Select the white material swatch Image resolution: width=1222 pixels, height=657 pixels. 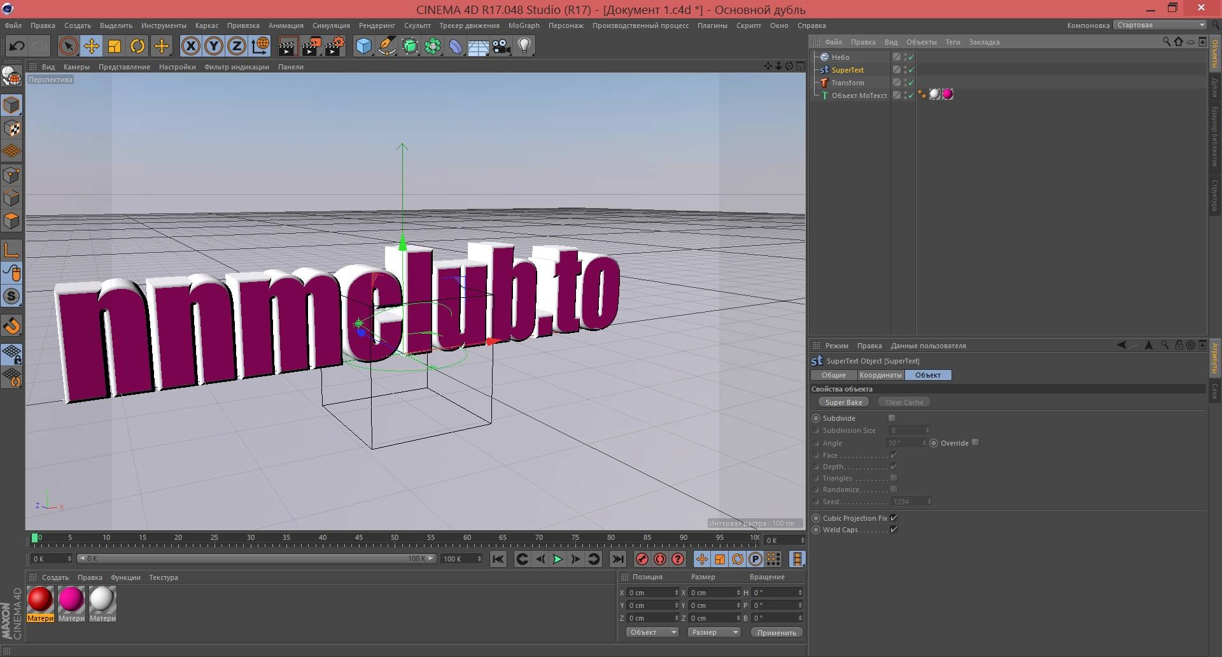pos(102,600)
